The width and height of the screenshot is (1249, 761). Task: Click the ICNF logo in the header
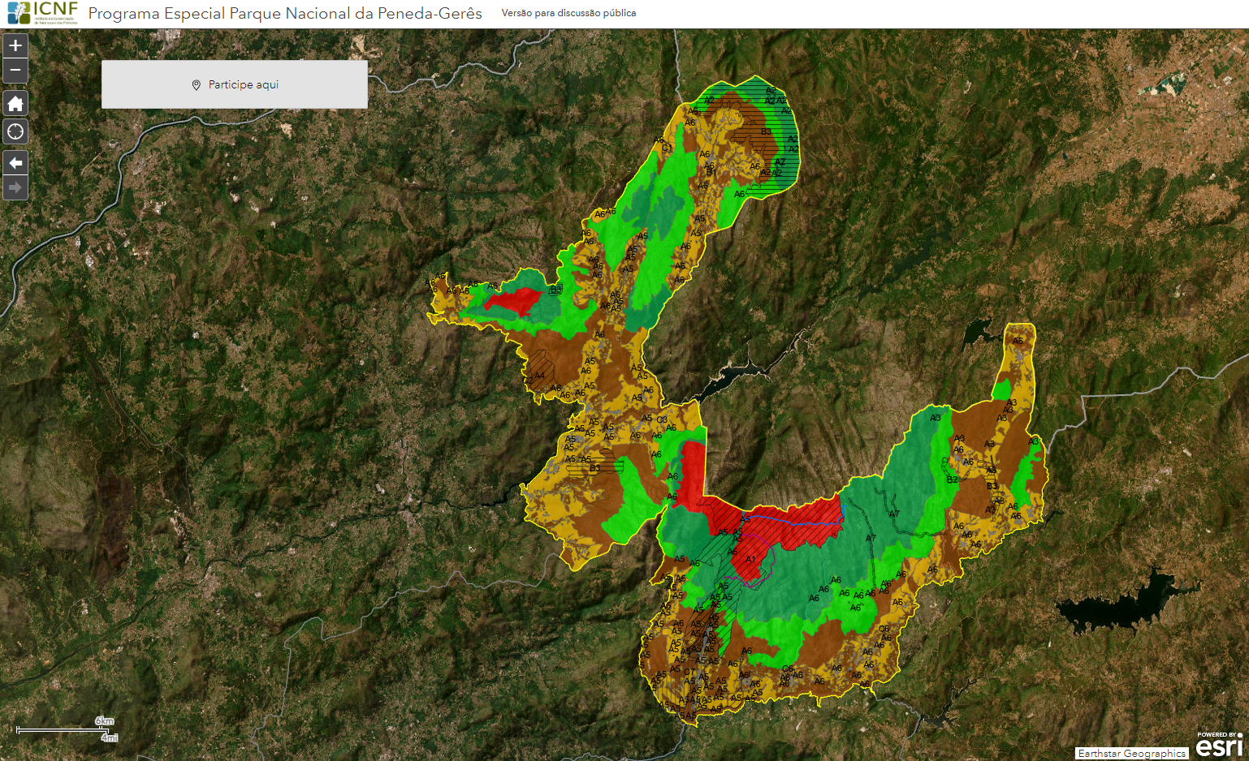[x=43, y=13]
